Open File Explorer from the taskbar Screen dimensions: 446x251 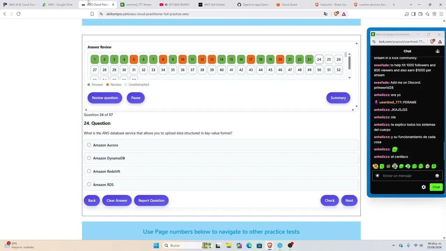coord(229,245)
